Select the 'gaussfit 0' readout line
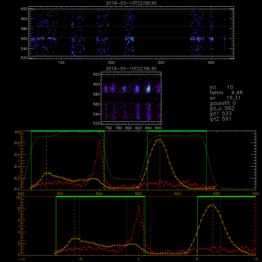 (222, 103)
